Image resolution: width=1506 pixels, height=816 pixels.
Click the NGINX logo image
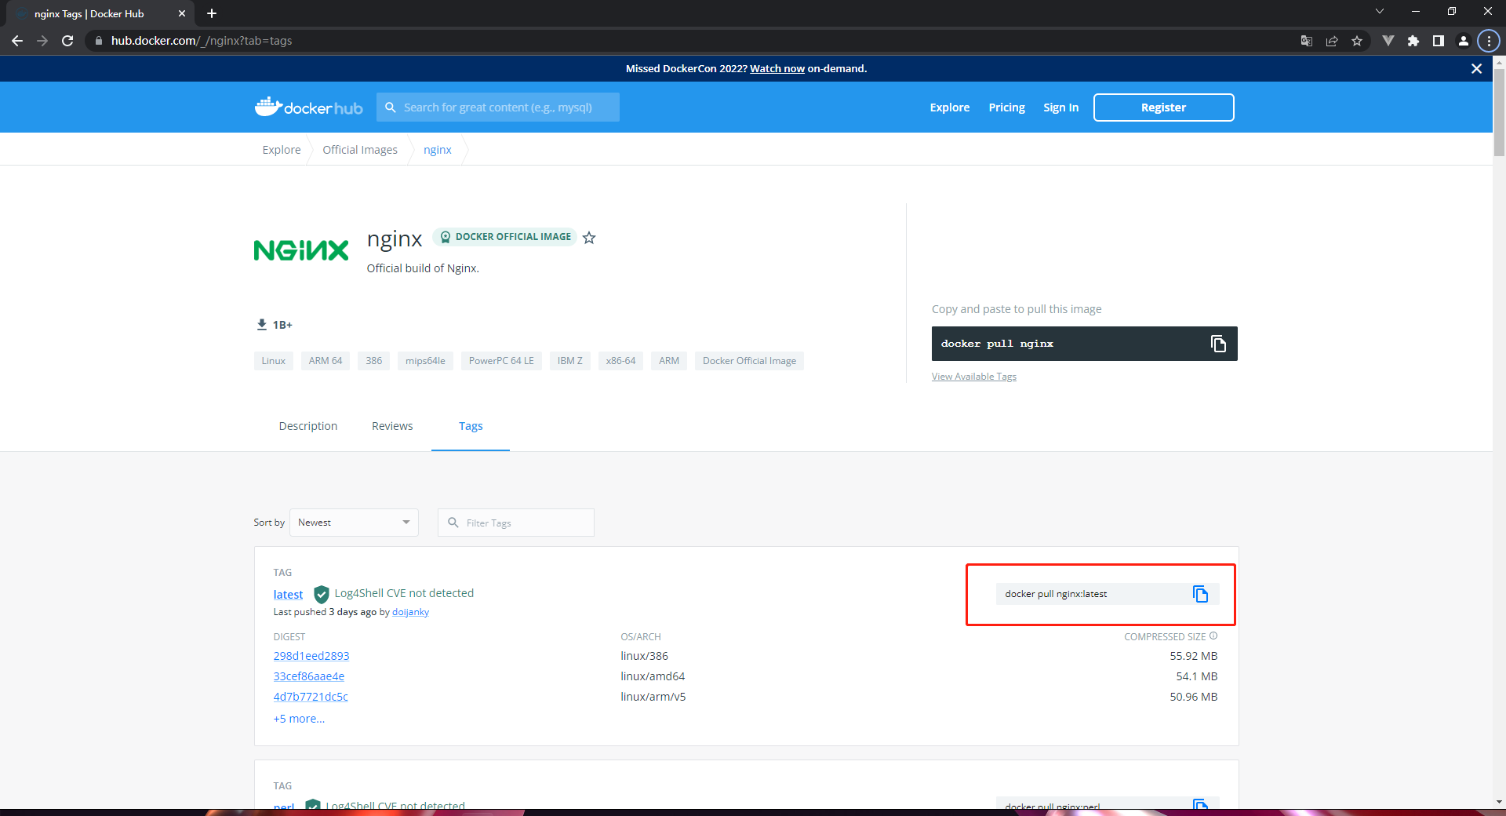tap(301, 250)
